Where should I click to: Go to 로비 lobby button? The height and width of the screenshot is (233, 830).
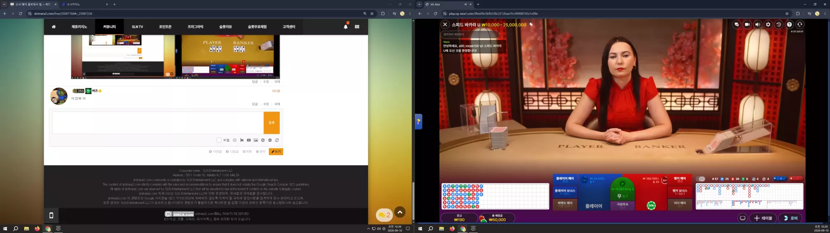(790, 218)
